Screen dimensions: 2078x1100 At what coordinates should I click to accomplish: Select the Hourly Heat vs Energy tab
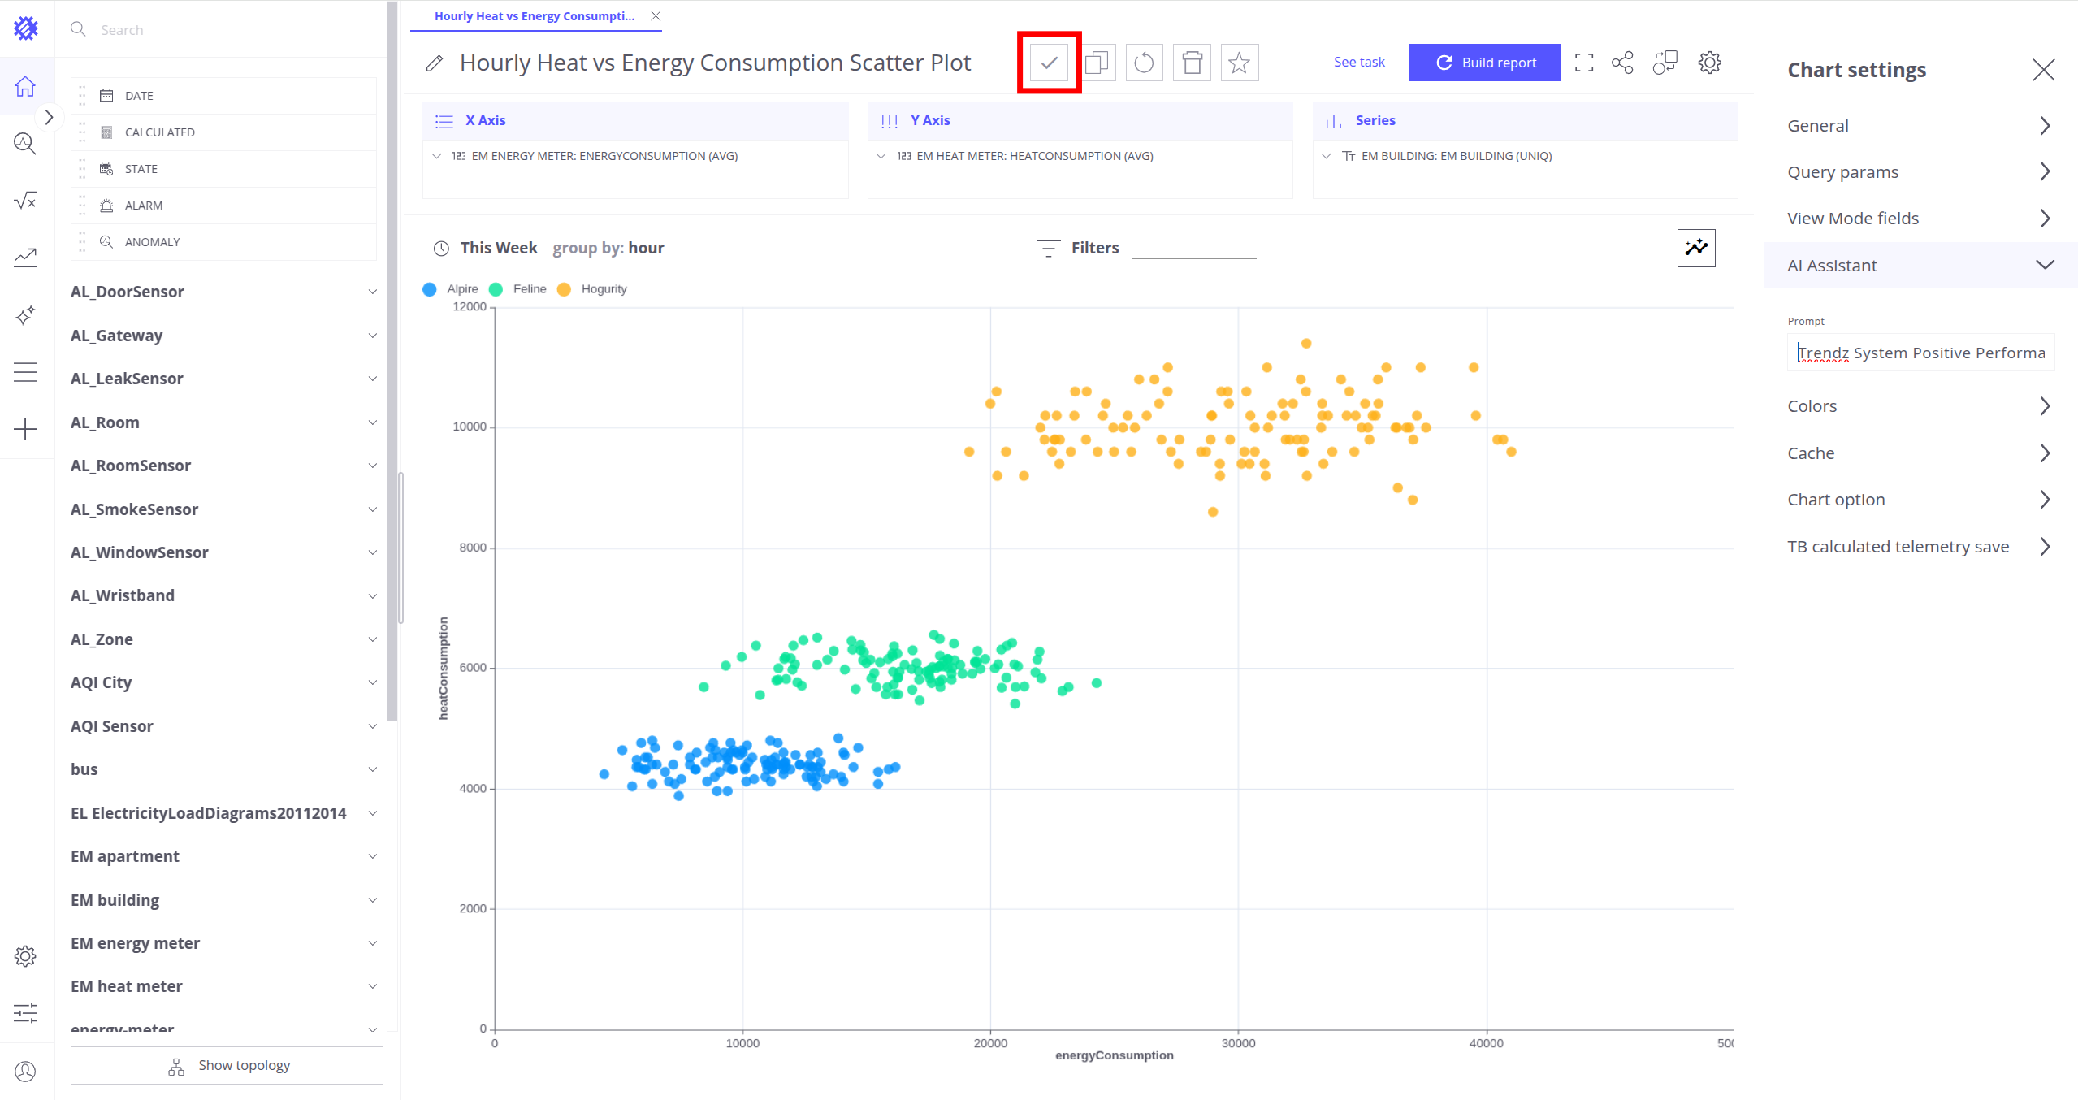[x=534, y=16]
